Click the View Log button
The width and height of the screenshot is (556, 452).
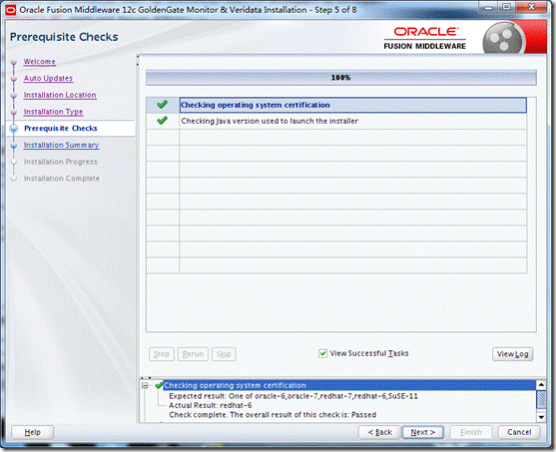512,354
